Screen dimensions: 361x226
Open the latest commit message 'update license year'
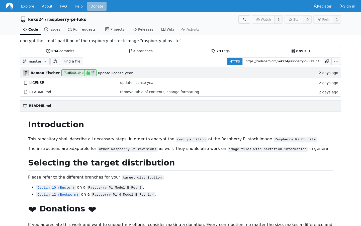[115, 73]
